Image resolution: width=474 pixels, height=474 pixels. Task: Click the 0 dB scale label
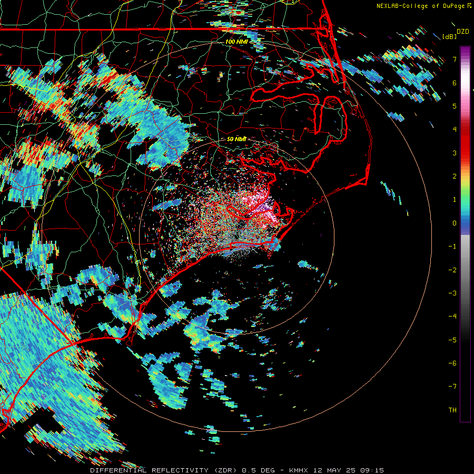pyautogui.click(x=455, y=223)
